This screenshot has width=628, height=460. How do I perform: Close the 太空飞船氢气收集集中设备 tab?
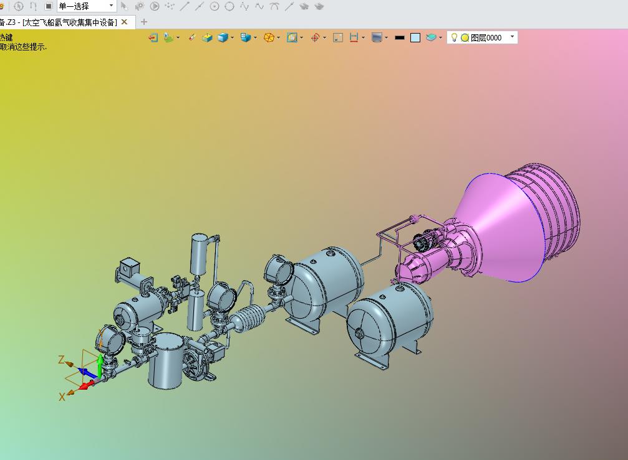coord(125,22)
